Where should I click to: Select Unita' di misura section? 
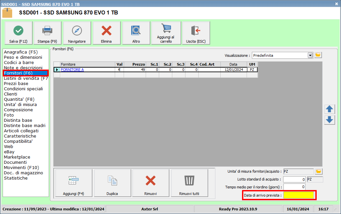click(x=20, y=105)
